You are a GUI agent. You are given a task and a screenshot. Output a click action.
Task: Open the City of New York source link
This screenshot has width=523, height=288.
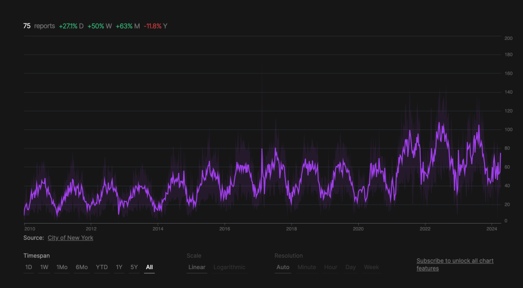71,238
